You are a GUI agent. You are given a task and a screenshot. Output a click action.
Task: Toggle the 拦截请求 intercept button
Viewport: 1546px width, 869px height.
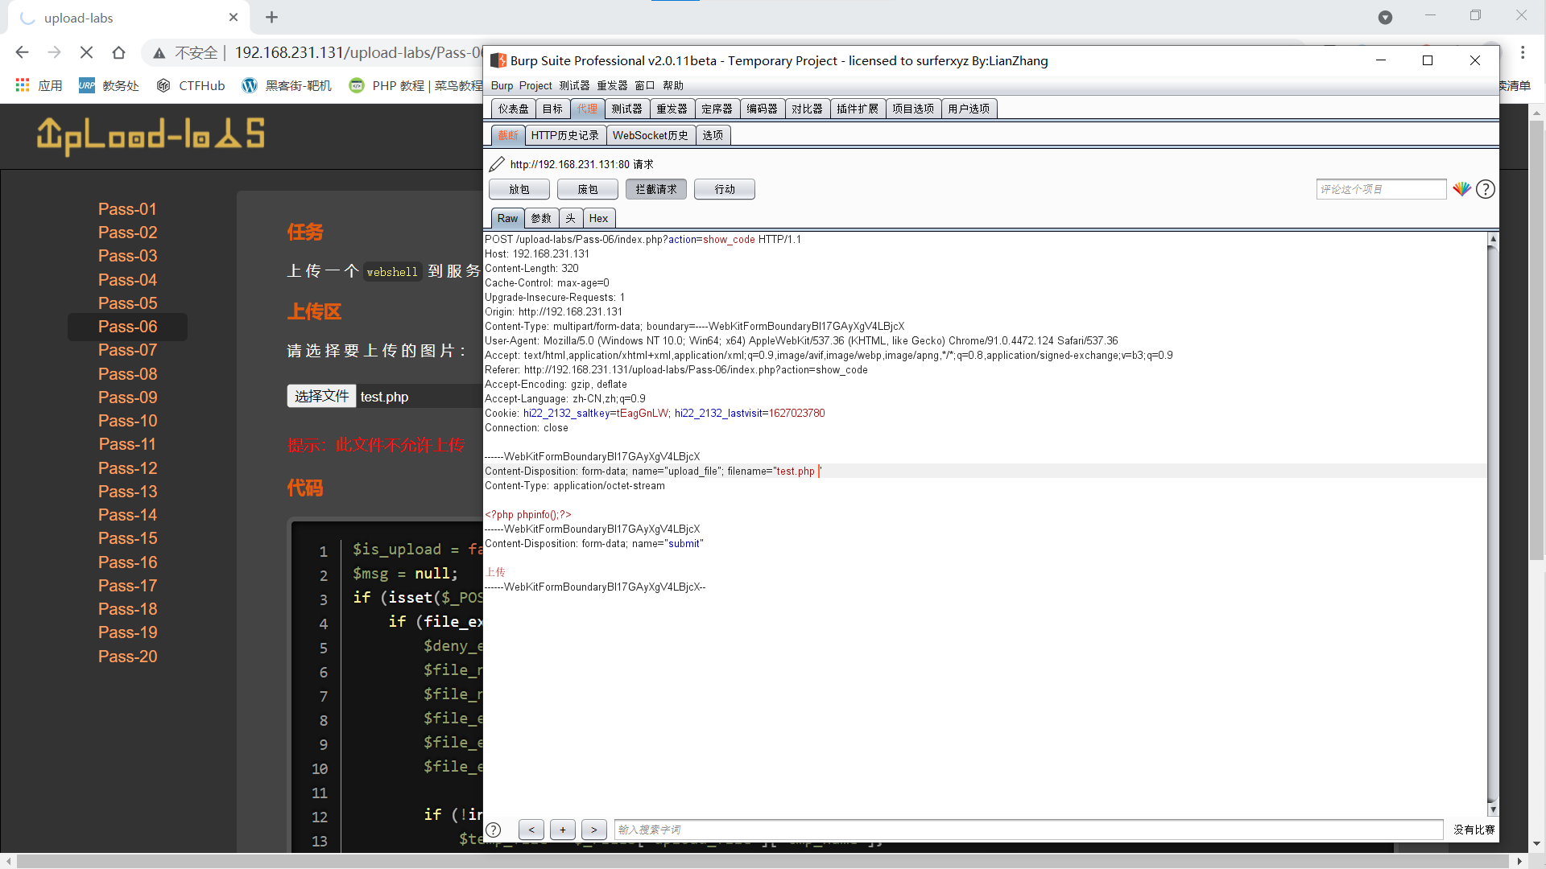pyautogui.click(x=656, y=189)
